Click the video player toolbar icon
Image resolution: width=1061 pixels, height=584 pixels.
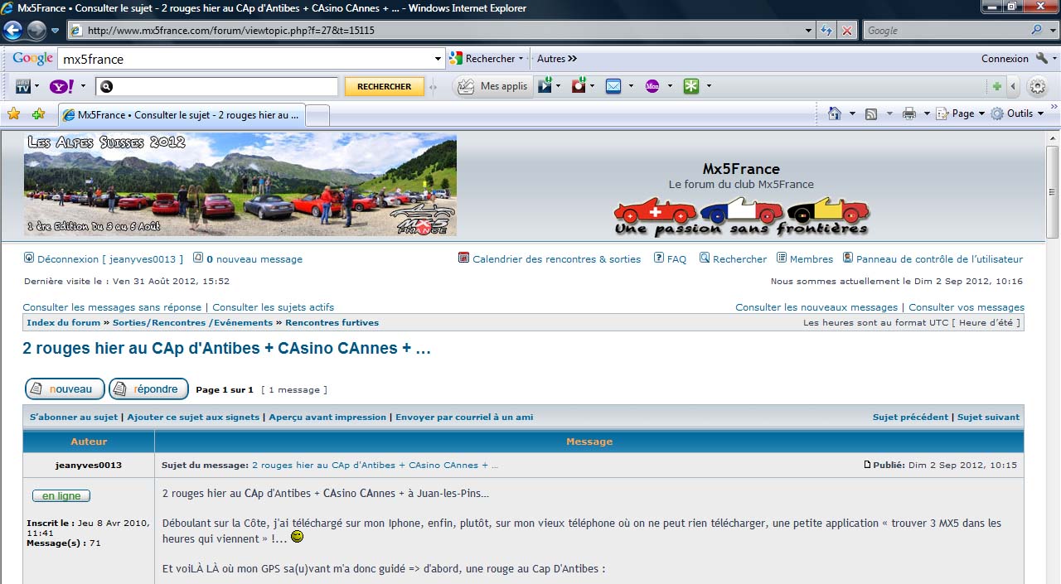545,85
